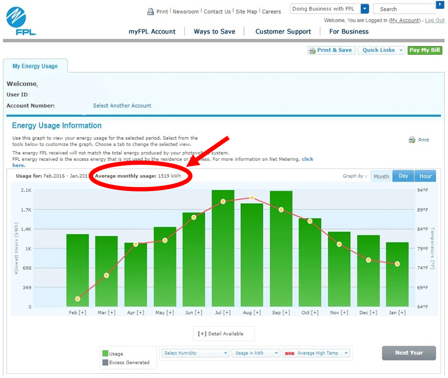Open the Ways to Save menu
This screenshot has width=448, height=378.
pyautogui.click(x=214, y=32)
